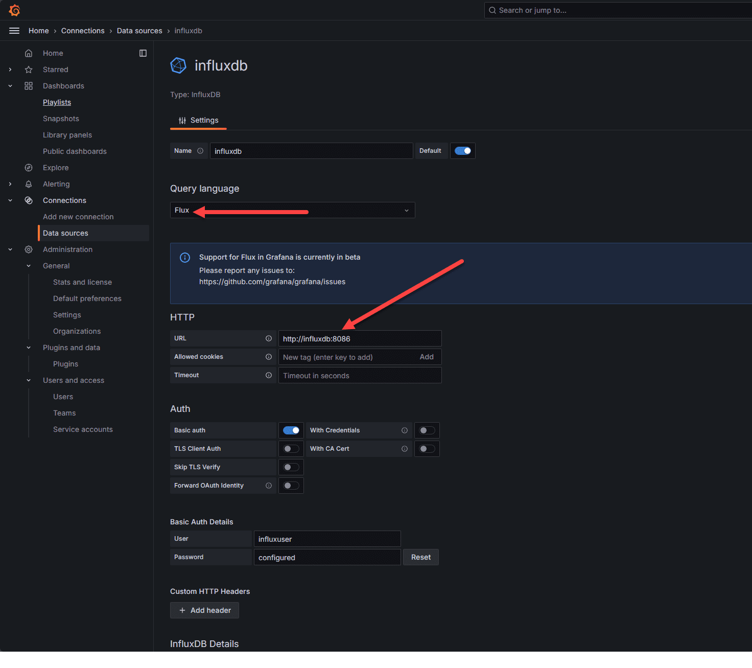
Task: Enable Forward OAuth Identity switch
Action: click(291, 486)
